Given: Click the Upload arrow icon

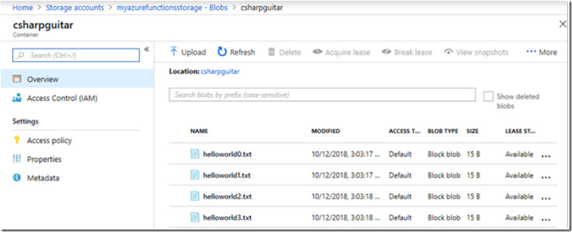Looking at the screenshot, I should 174,51.
